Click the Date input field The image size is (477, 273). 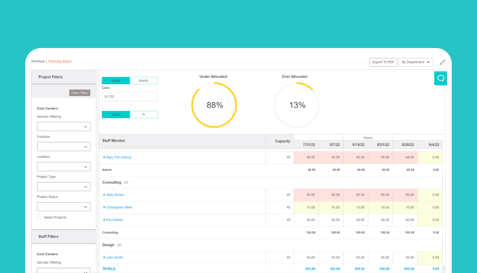click(x=130, y=97)
